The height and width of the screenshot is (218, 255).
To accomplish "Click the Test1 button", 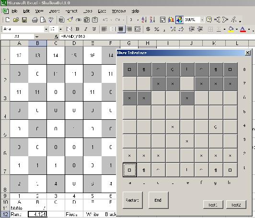I will [x=213, y=205].
